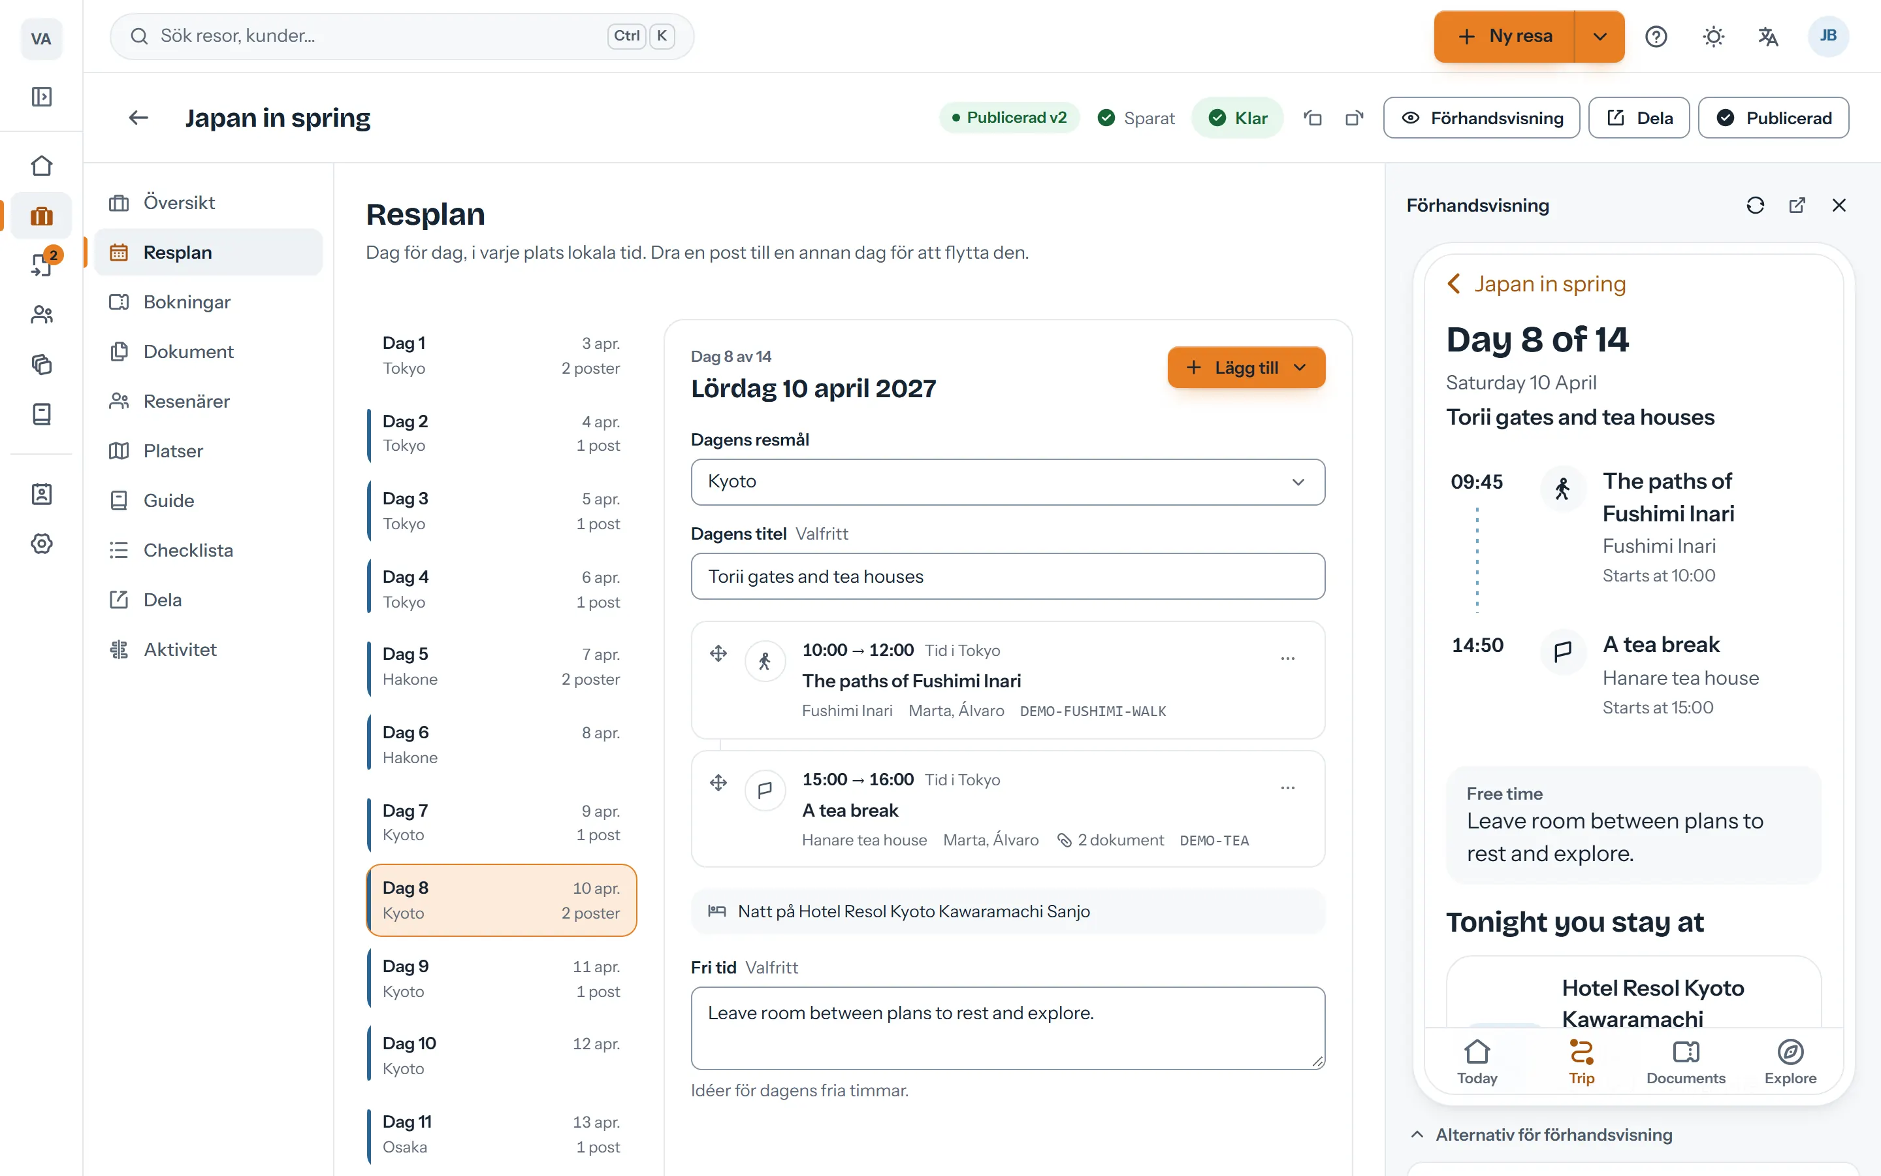Click the walking icon of Fushimi Inari item
Image resolution: width=1881 pixels, height=1176 pixels.
click(765, 661)
